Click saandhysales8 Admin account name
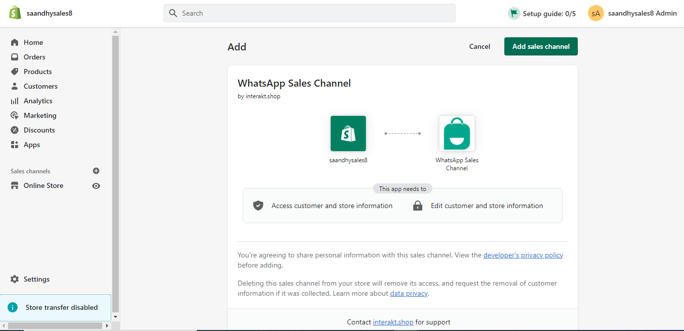 tap(642, 14)
